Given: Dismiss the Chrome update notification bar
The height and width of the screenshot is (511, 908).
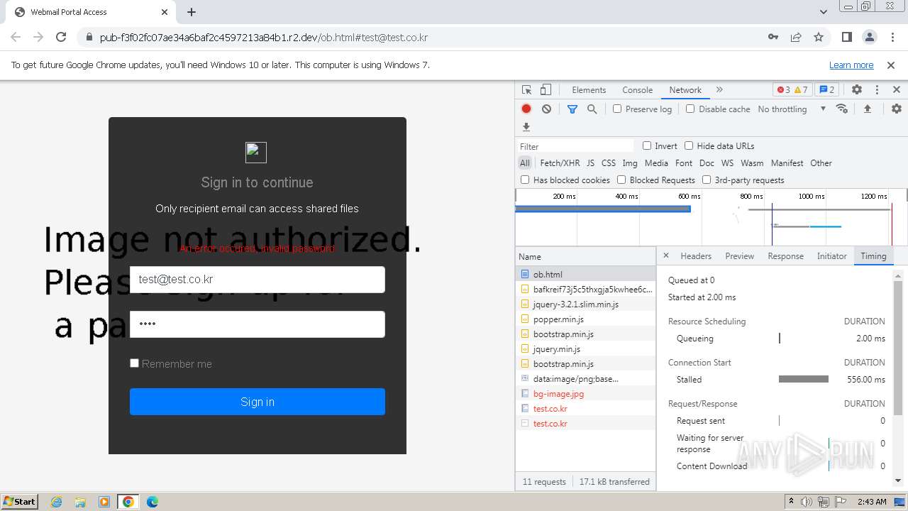Looking at the screenshot, I should pyautogui.click(x=891, y=65).
